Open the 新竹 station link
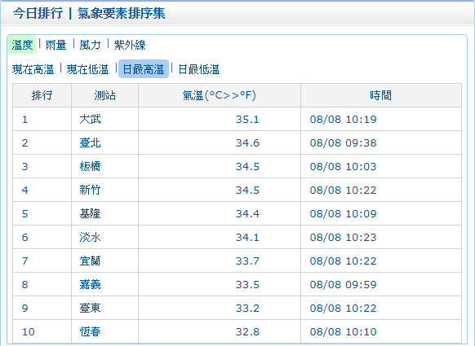Viewport: 475px width, 346px height. click(x=90, y=190)
